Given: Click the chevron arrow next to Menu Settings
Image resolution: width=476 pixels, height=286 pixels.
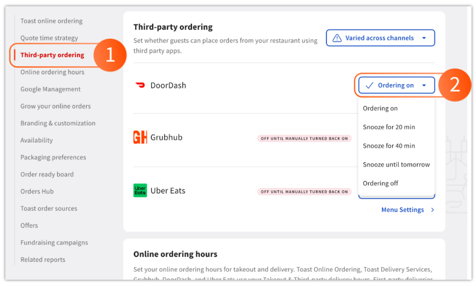Looking at the screenshot, I should point(433,210).
